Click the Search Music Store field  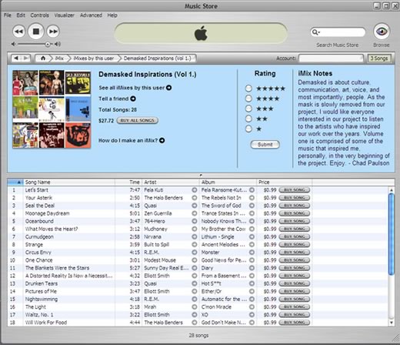338,32
